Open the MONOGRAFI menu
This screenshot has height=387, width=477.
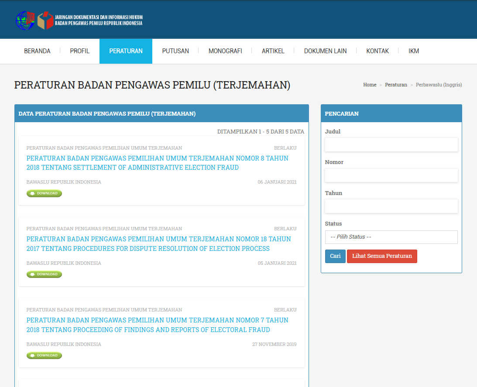(x=225, y=51)
